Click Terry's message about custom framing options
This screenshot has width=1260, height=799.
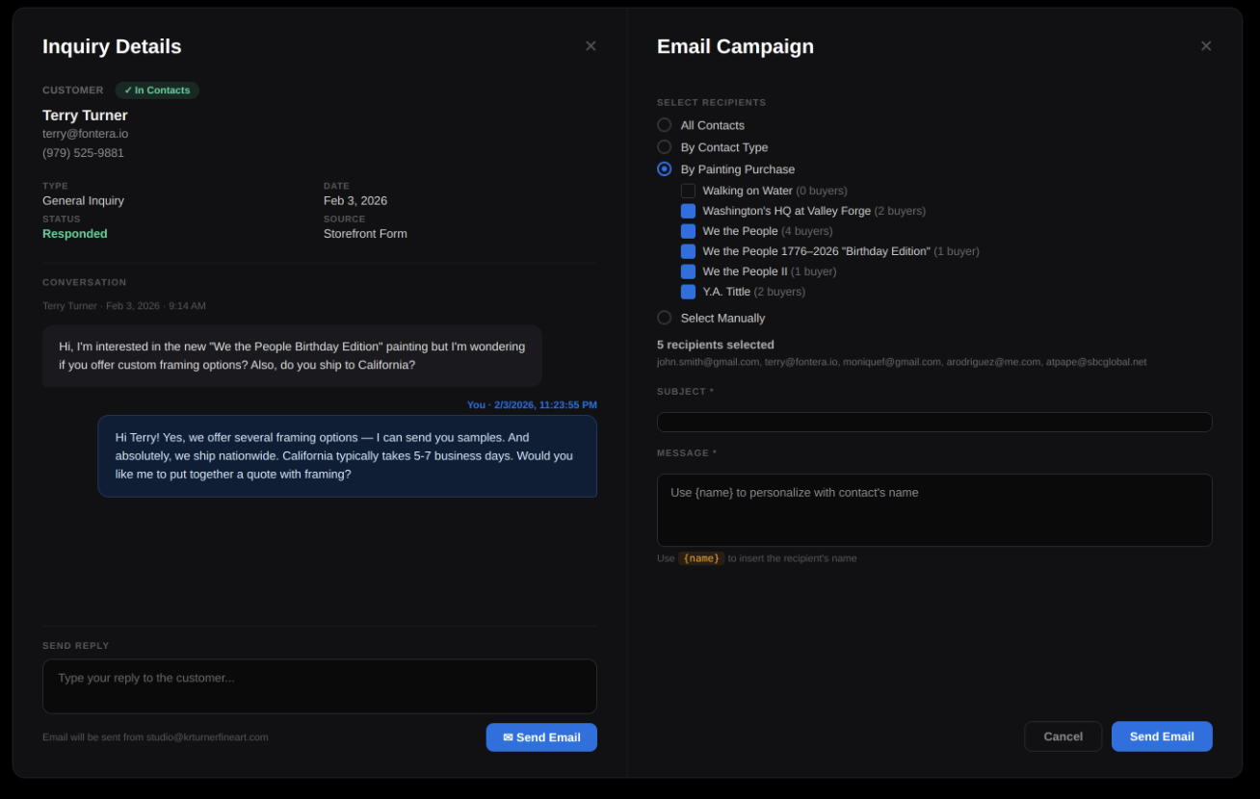pos(292,356)
